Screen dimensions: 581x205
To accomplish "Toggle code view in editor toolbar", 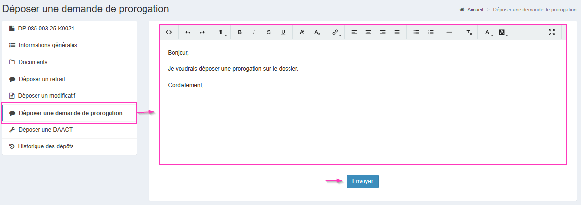I will 169,32.
